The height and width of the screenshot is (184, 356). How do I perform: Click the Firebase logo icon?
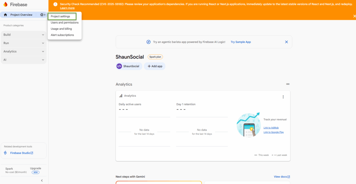(6, 5)
